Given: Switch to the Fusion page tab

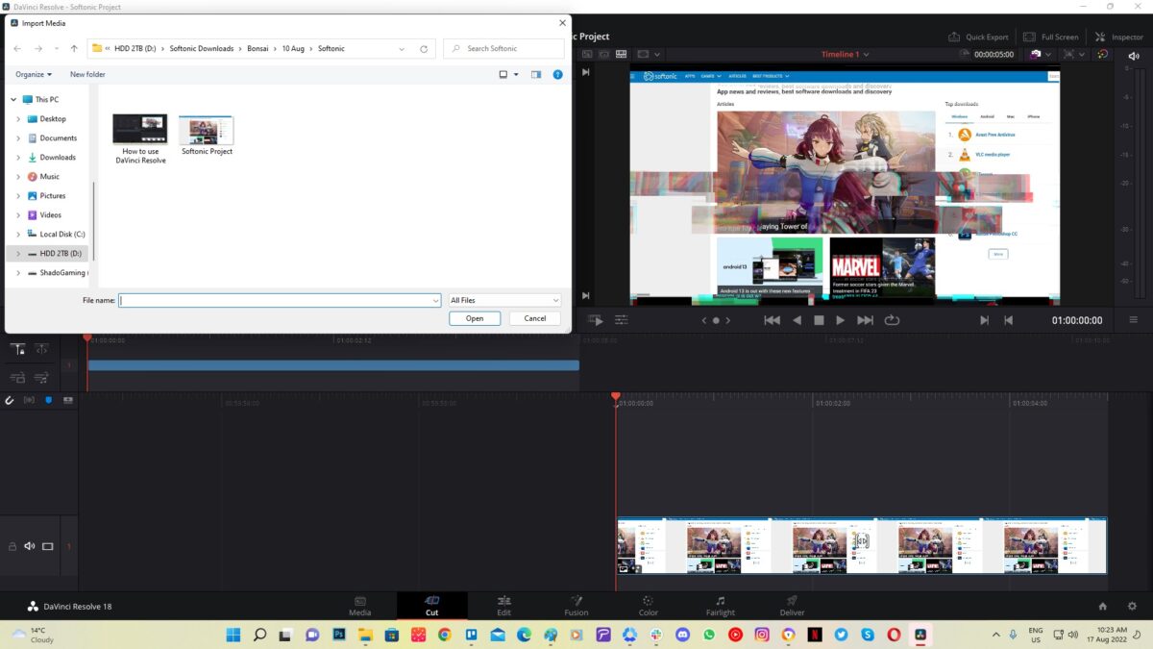Looking at the screenshot, I should pos(576,605).
